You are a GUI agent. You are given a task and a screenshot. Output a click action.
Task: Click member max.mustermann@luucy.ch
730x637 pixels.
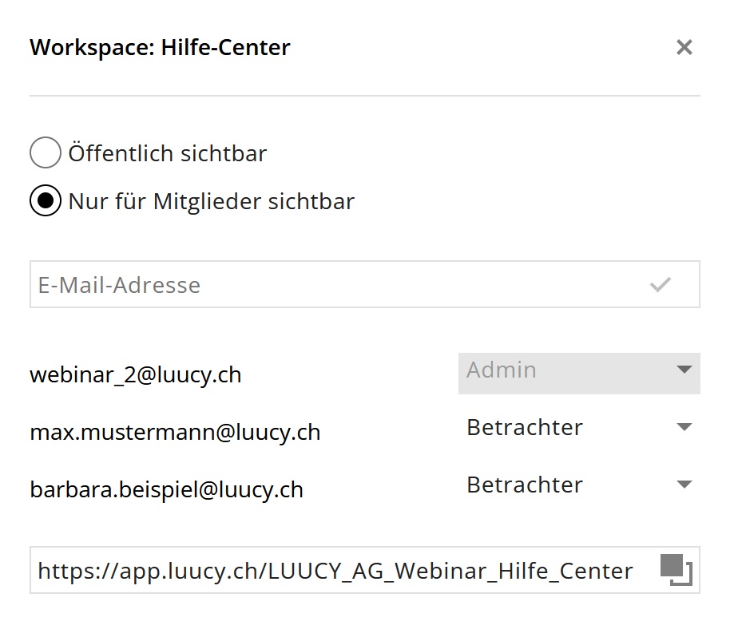tap(175, 433)
